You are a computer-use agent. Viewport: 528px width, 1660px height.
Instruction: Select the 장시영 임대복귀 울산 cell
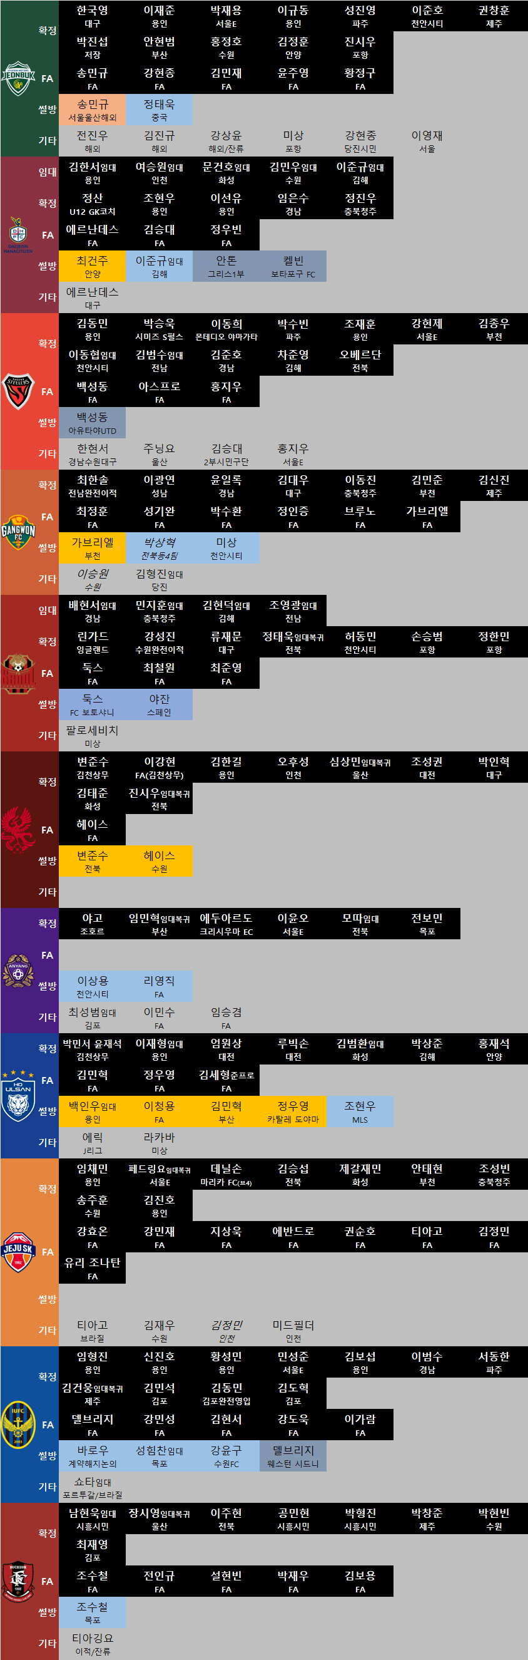[x=159, y=1519]
